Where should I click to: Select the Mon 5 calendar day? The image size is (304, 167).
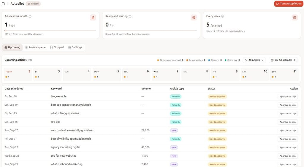(107, 74)
